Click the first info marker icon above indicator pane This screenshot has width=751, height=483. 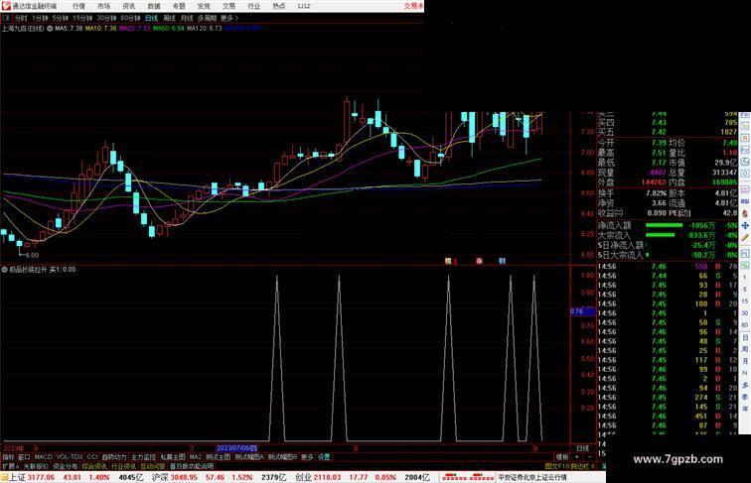pos(448,261)
